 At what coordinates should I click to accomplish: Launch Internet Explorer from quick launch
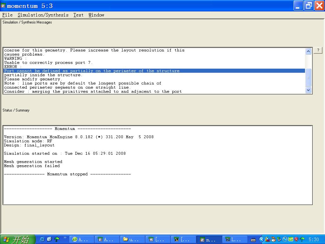click(42, 239)
